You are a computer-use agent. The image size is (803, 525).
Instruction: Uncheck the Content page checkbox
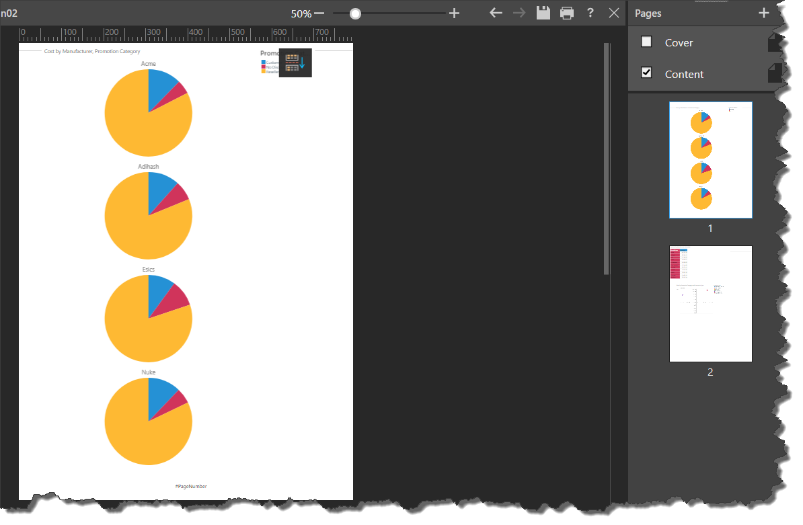pos(646,73)
